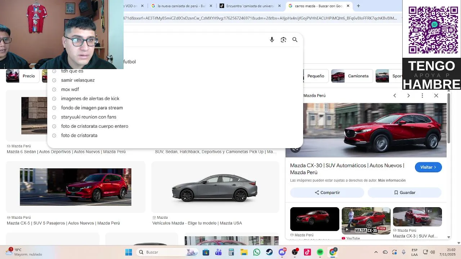
Task: Open Spotify from taskbar
Action: click(x=320, y=252)
